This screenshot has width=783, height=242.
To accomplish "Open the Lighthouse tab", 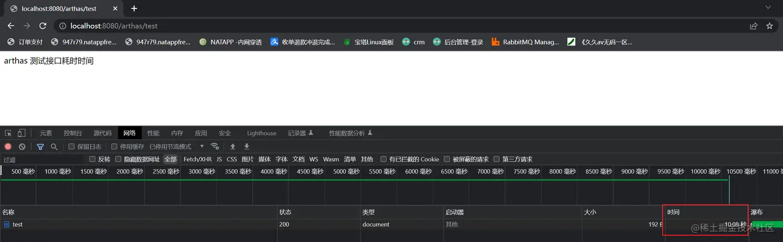I will [x=262, y=133].
